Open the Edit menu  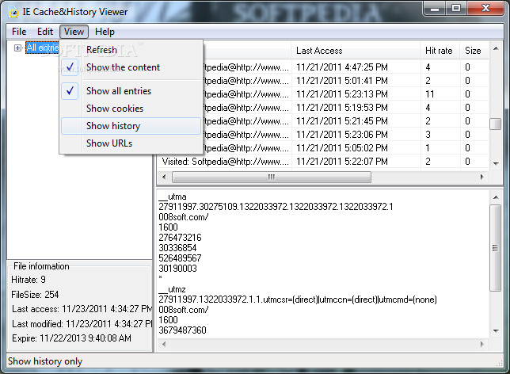(45, 32)
